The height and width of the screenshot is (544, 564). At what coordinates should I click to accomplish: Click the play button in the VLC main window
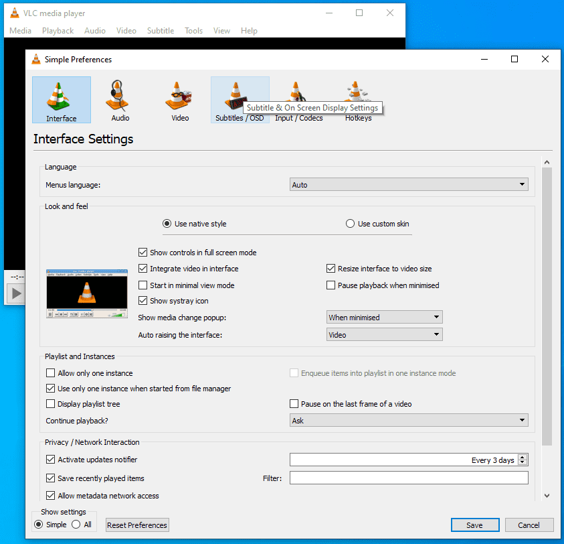(15, 293)
